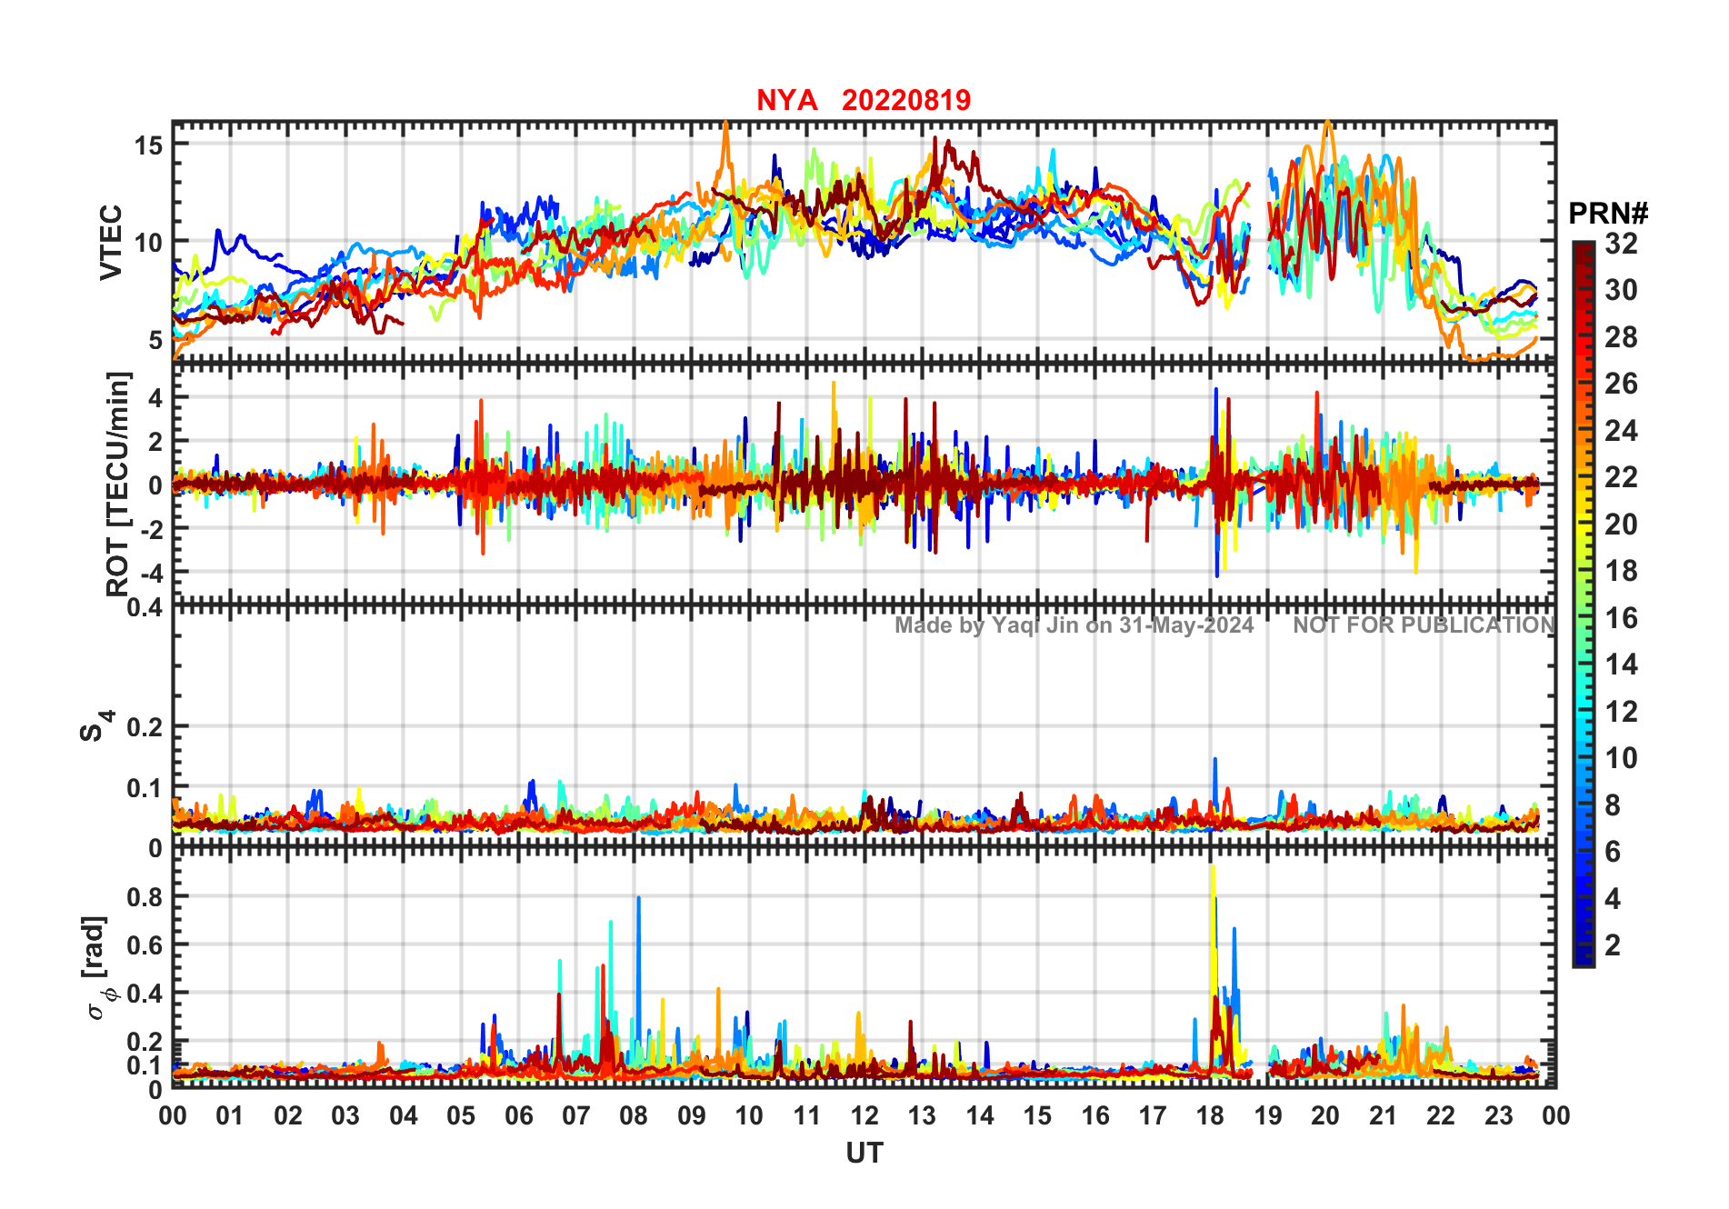This screenshot has width=1729, height=1209.
Task: Click the "15" tick on the VTEC axis
Action: click(149, 145)
